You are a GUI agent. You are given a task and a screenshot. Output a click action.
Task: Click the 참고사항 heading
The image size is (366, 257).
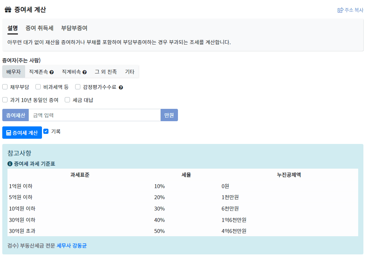point(20,153)
